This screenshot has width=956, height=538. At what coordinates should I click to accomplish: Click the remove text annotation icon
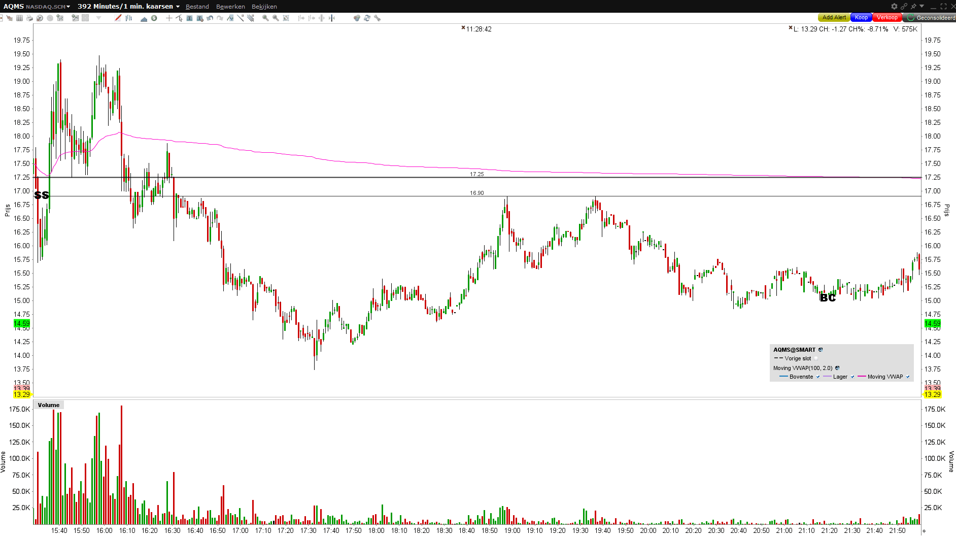tap(200, 18)
